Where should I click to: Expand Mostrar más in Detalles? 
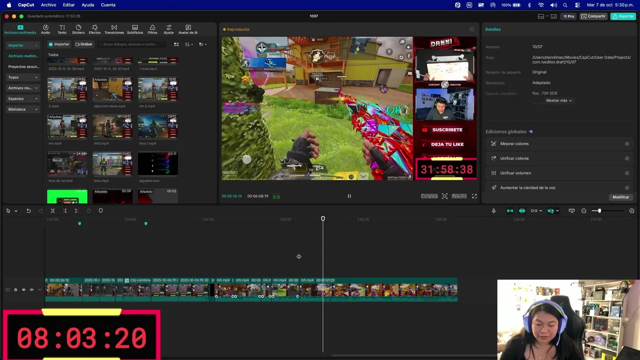coord(559,100)
